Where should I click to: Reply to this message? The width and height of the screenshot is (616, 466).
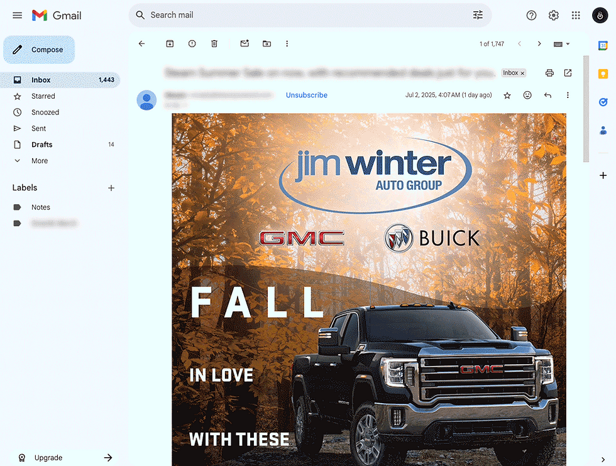547,95
